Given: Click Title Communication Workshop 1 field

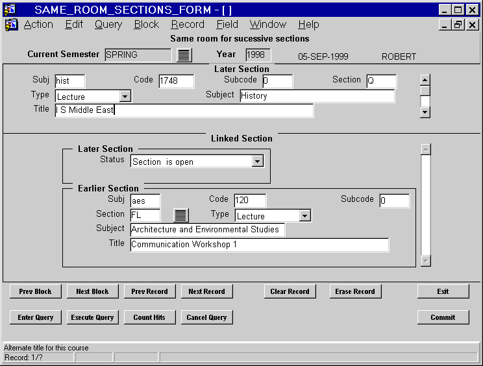Looking at the screenshot, I should (x=260, y=245).
